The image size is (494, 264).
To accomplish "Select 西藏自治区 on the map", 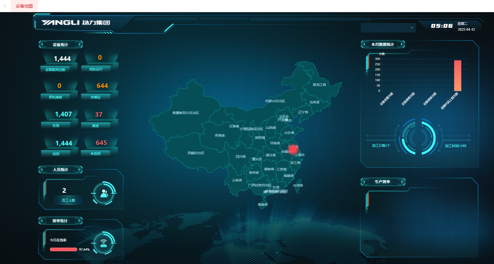I will pyautogui.click(x=196, y=153).
